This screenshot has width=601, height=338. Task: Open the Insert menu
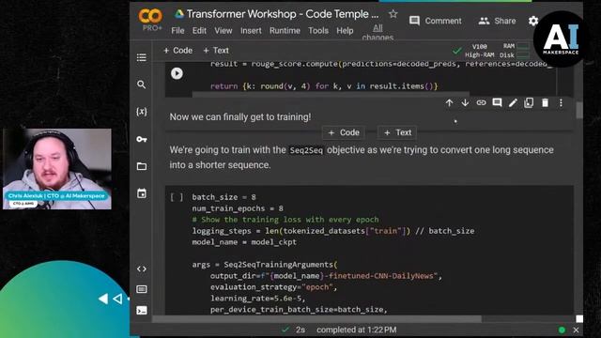[251, 31]
